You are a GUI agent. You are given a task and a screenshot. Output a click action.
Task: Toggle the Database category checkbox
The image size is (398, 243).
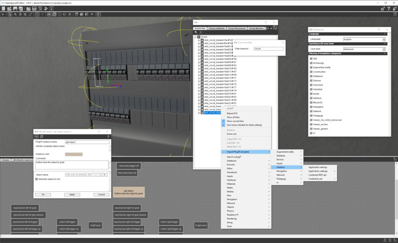(x=311, y=76)
